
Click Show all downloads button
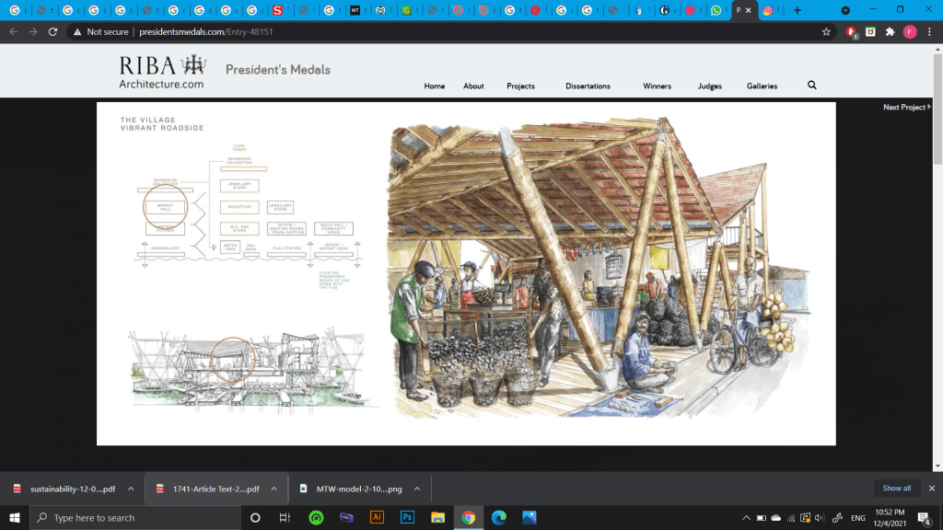point(896,489)
